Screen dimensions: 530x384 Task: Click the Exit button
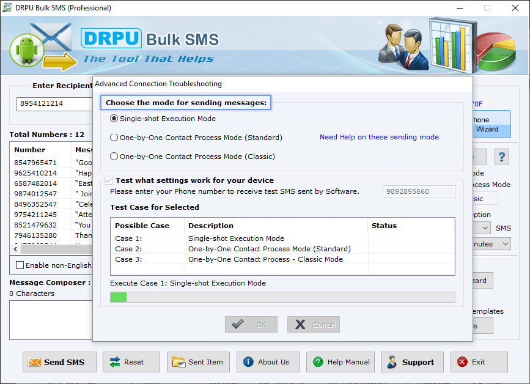(x=479, y=362)
